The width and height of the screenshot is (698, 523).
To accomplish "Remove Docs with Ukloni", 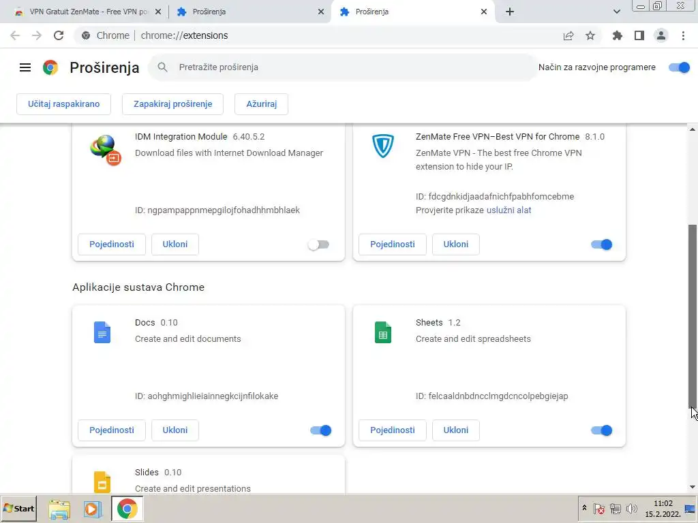I will pos(175,430).
